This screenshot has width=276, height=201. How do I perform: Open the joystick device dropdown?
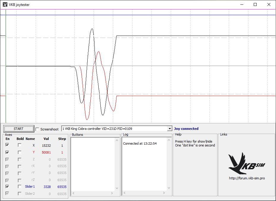[x=170, y=129]
